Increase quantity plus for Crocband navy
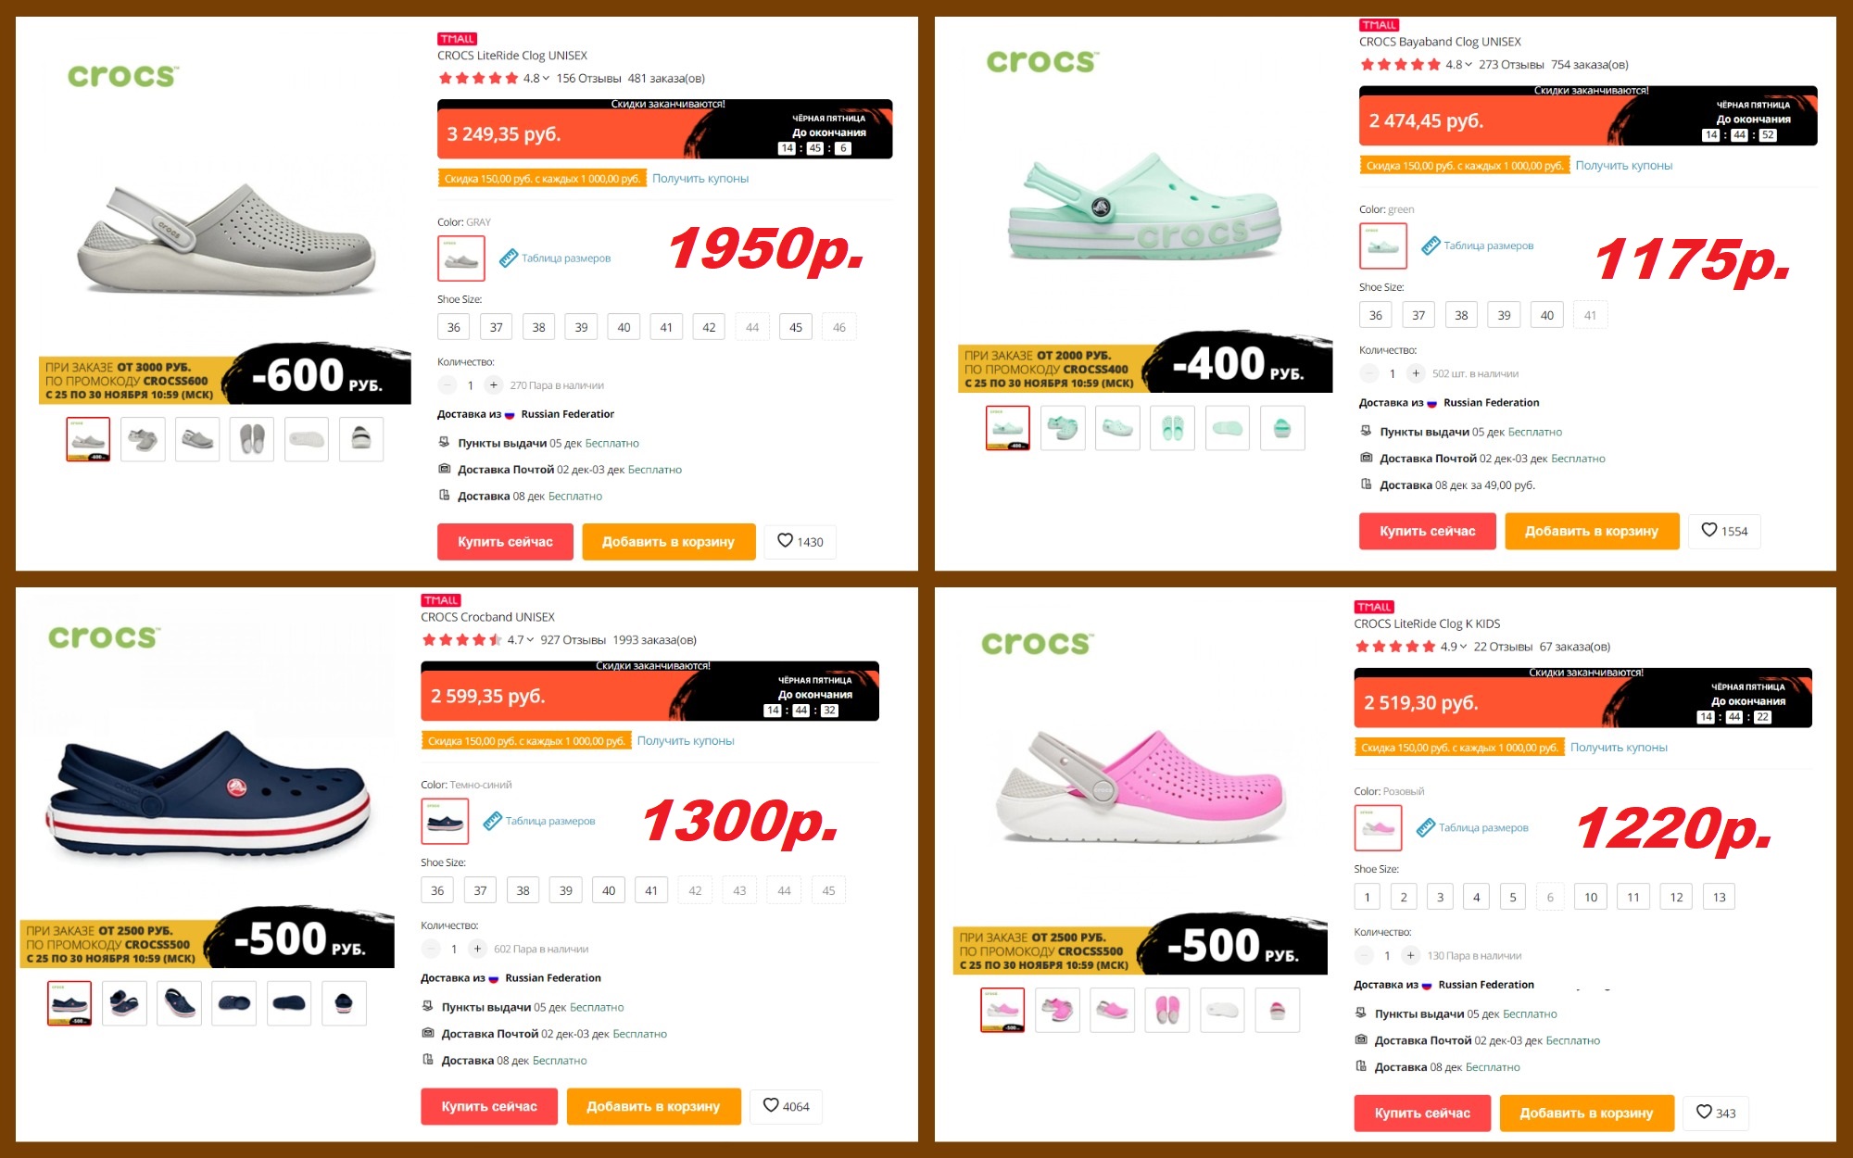Image resolution: width=1853 pixels, height=1158 pixels. [477, 949]
